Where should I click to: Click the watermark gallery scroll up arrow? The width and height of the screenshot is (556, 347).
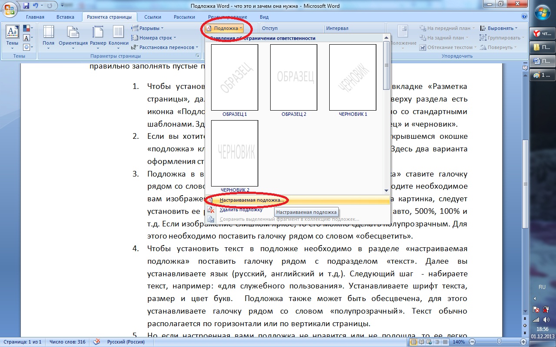coord(386,39)
